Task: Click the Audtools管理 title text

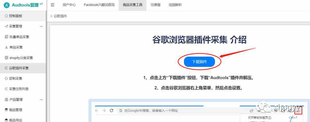Action: point(25,5)
